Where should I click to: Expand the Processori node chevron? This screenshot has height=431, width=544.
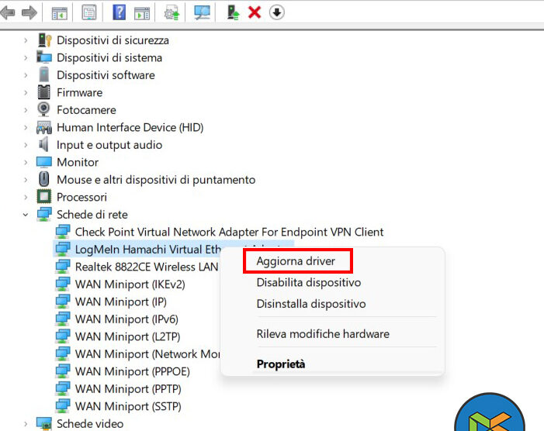[26, 197]
